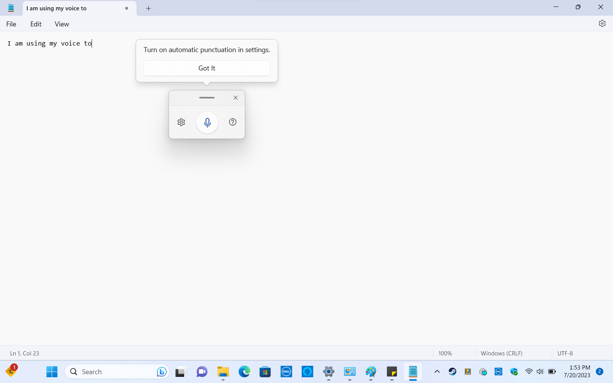Open Microsoft Store from the taskbar
Image resolution: width=613 pixels, height=383 pixels.
265,372
